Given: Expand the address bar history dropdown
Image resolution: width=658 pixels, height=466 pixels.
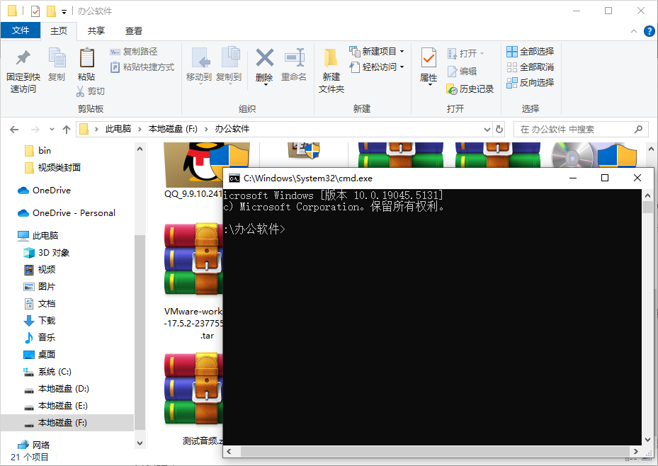Looking at the screenshot, I should tap(487, 130).
